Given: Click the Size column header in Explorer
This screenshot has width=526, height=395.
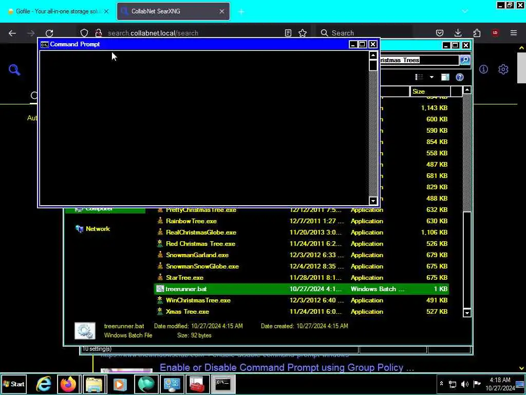Looking at the screenshot, I should pyautogui.click(x=430, y=92).
